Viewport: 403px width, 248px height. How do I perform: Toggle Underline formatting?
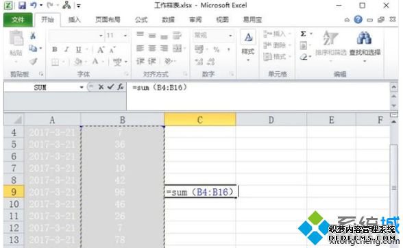click(x=79, y=49)
